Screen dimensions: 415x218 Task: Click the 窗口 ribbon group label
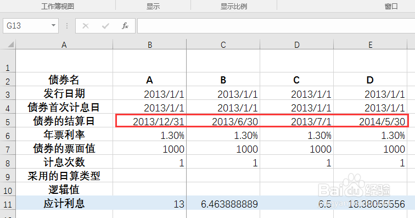pos(391,6)
